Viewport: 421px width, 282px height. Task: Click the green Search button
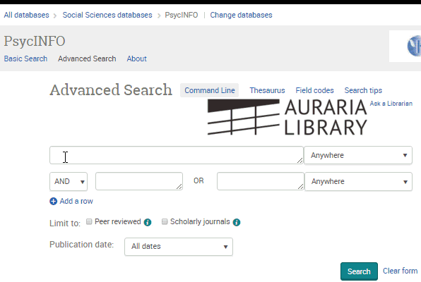(359, 271)
